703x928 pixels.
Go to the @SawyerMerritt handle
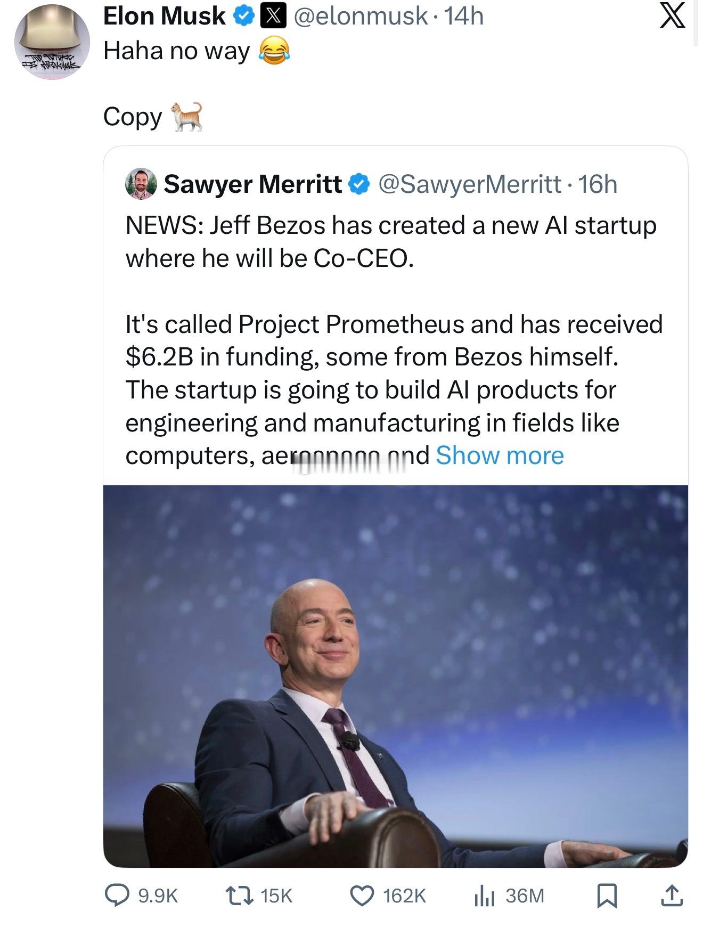(x=470, y=184)
